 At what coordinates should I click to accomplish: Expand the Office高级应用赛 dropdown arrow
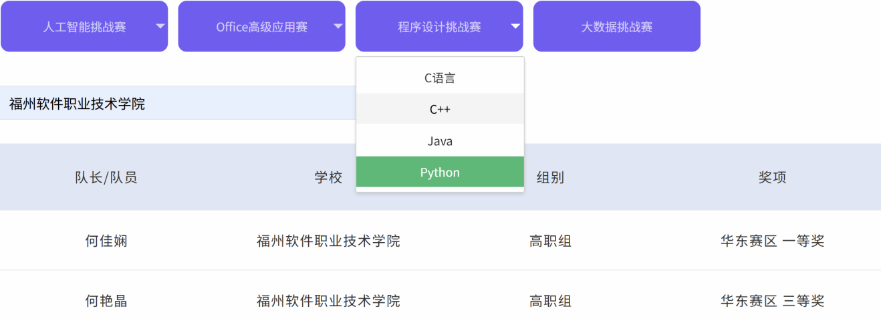(x=338, y=27)
